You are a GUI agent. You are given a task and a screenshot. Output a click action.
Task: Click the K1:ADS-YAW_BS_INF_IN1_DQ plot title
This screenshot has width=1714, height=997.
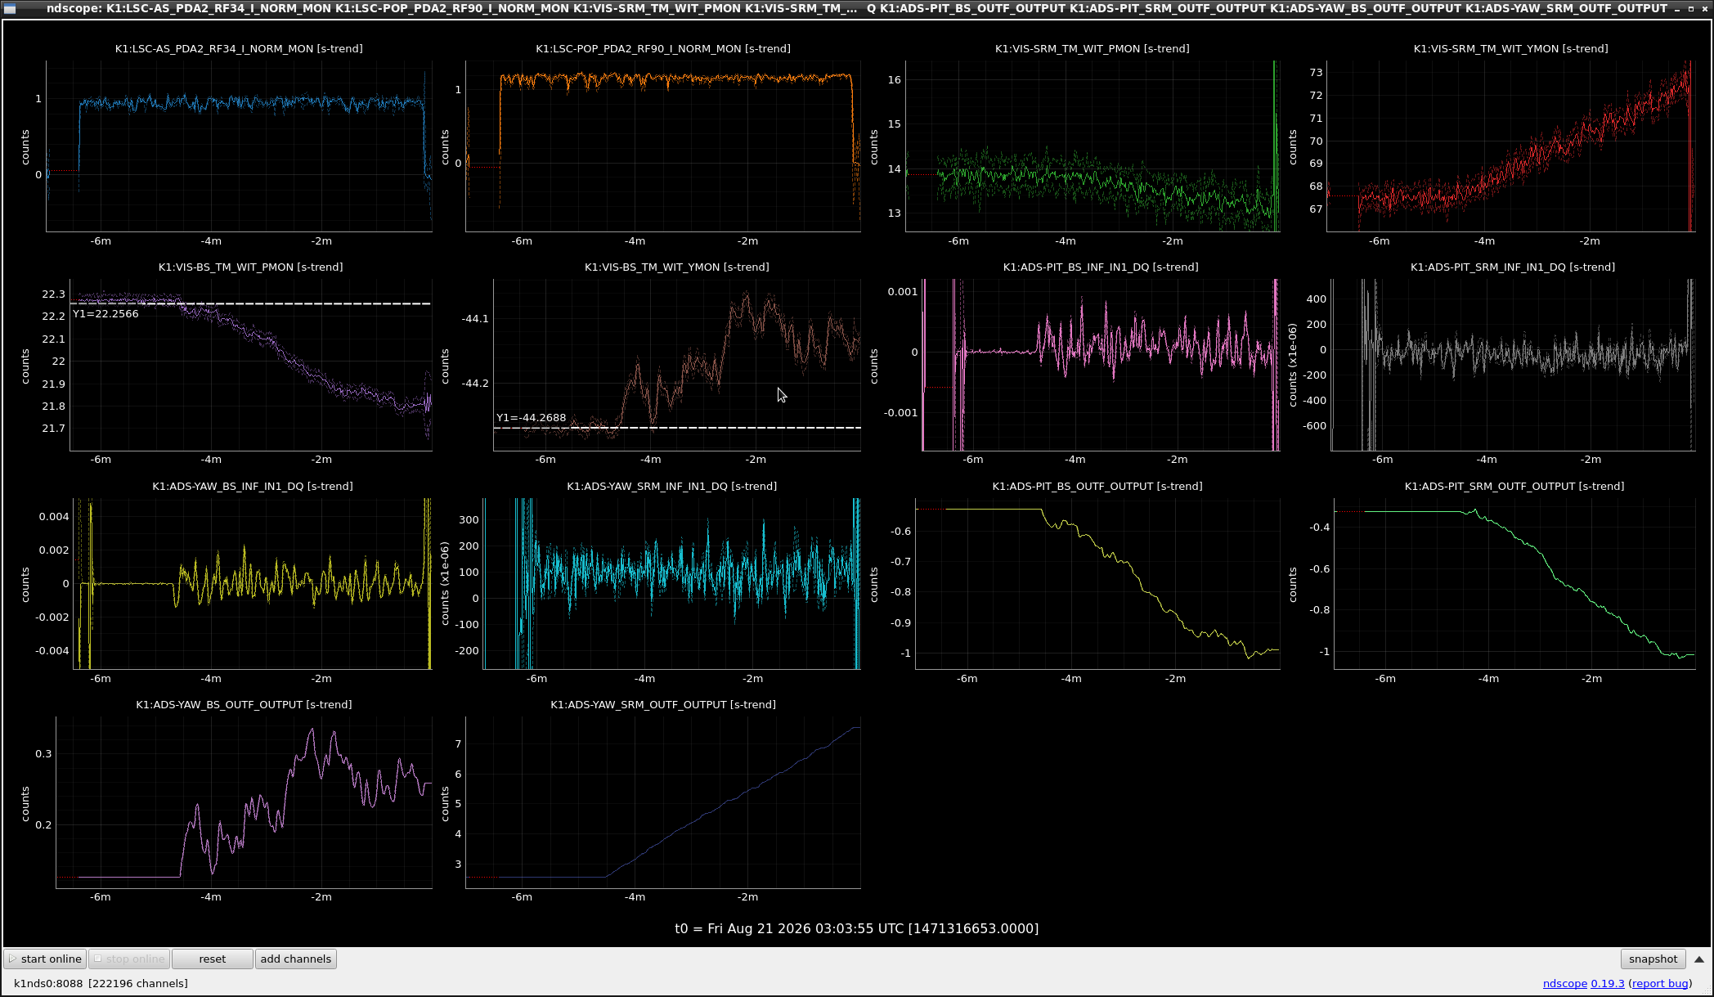[253, 487]
